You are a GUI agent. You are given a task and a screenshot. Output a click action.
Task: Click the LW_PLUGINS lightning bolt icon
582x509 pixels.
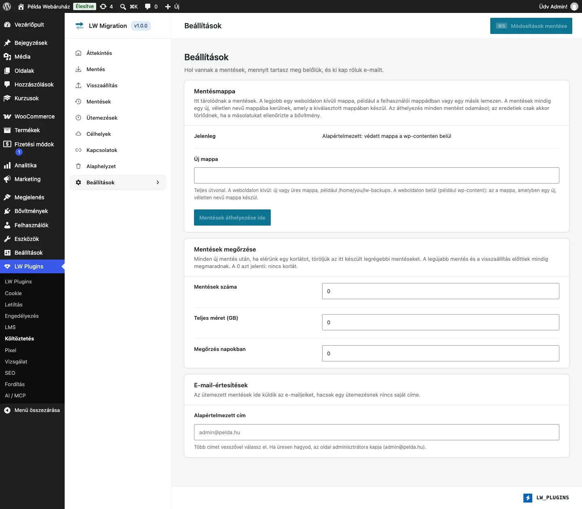pyautogui.click(x=528, y=498)
